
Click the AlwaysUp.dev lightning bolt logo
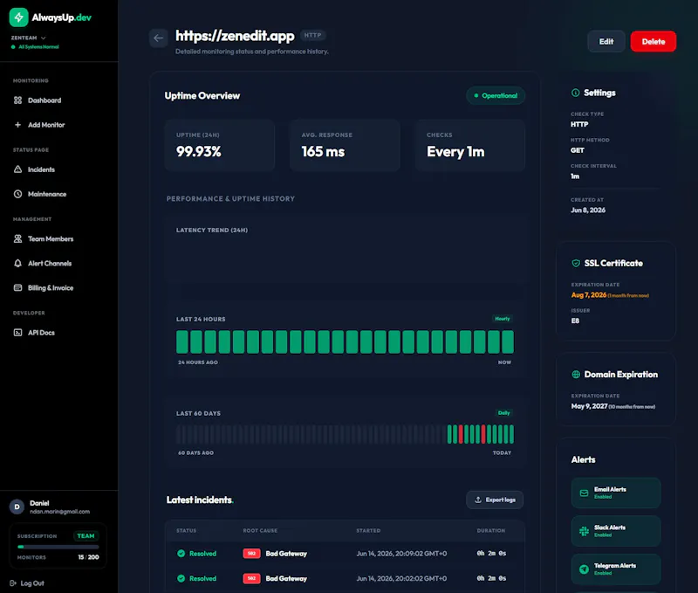tap(18, 17)
